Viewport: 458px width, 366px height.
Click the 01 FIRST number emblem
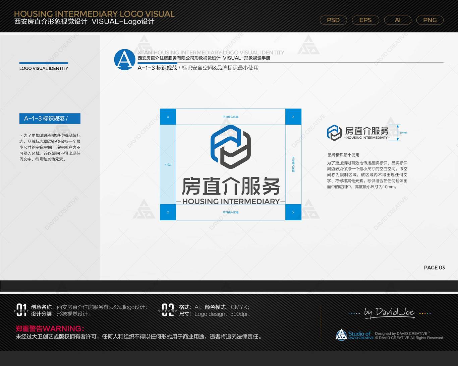(x=21, y=310)
